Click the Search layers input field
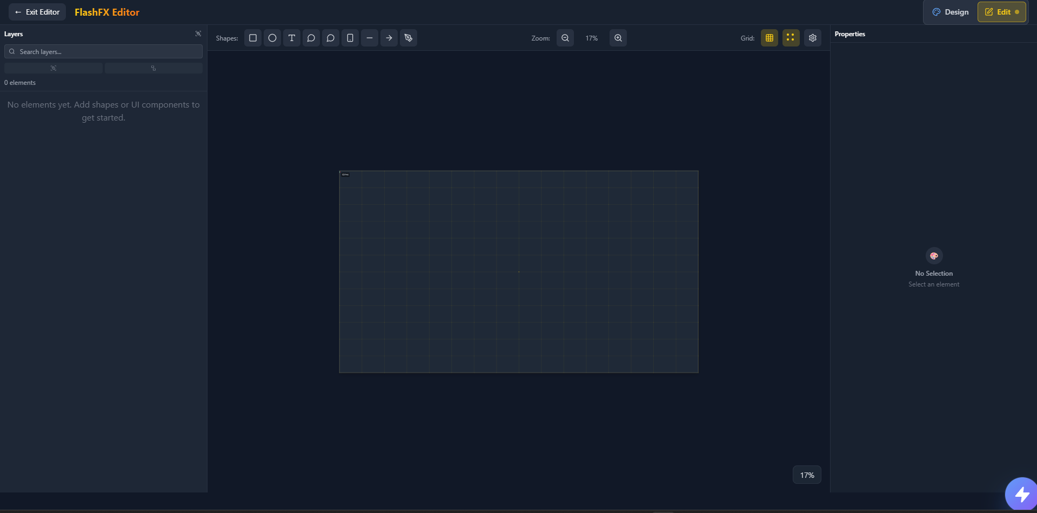The width and height of the screenshot is (1037, 513). (x=104, y=51)
